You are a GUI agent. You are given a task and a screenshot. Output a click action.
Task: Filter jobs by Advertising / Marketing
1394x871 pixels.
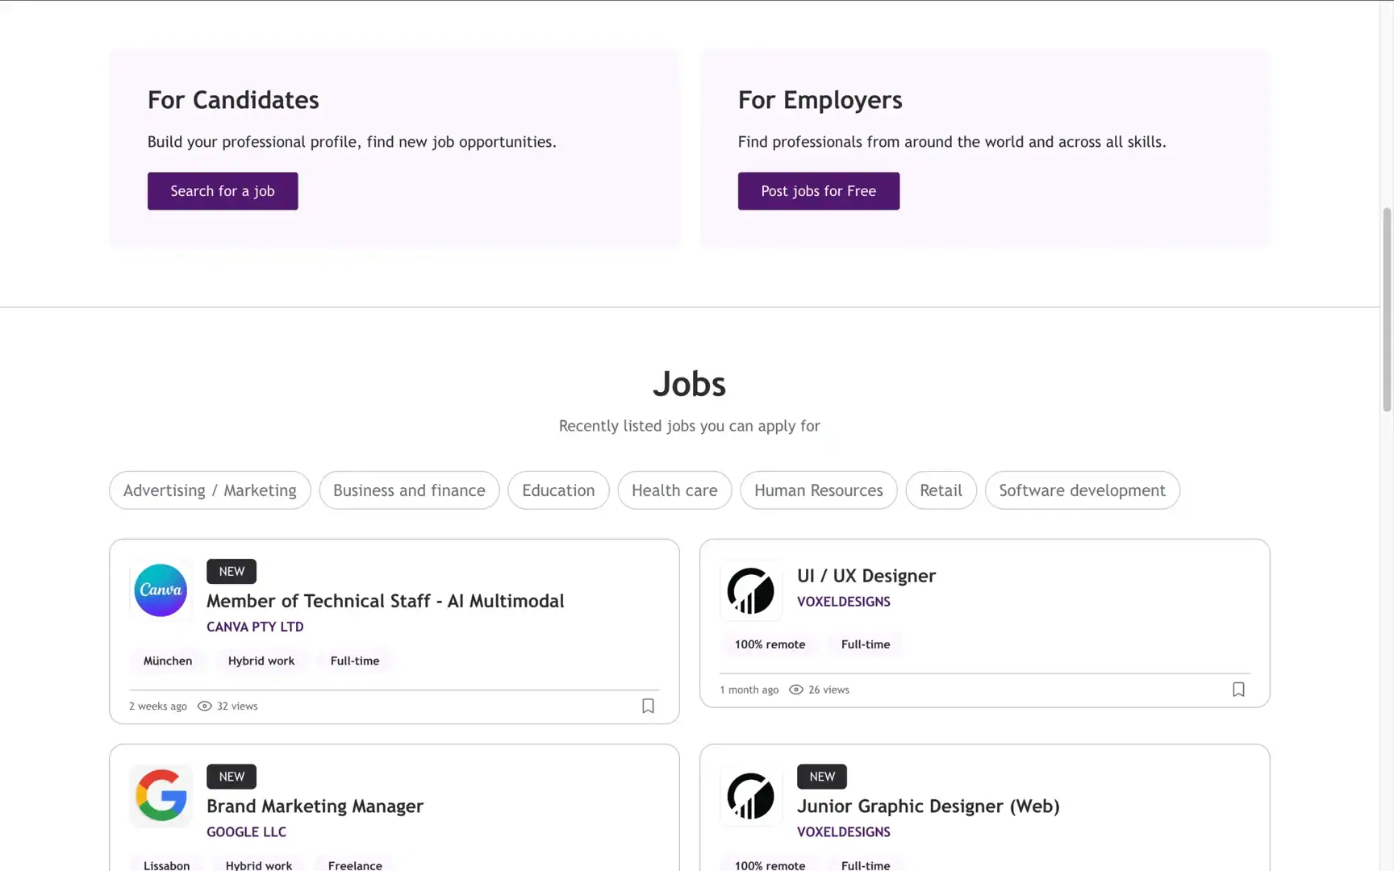pyautogui.click(x=210, y=490)
